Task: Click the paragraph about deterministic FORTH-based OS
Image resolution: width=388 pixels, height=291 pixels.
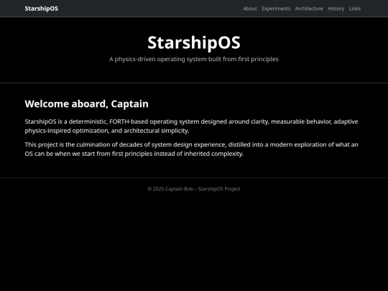Action: (x=192, y=126)
